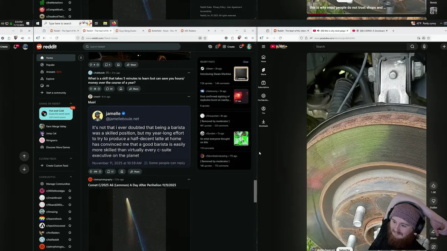Switch to Reddit tab in the YouTube window
The height and width of the screenshot is (251, 447).
[x=291, y=31]
